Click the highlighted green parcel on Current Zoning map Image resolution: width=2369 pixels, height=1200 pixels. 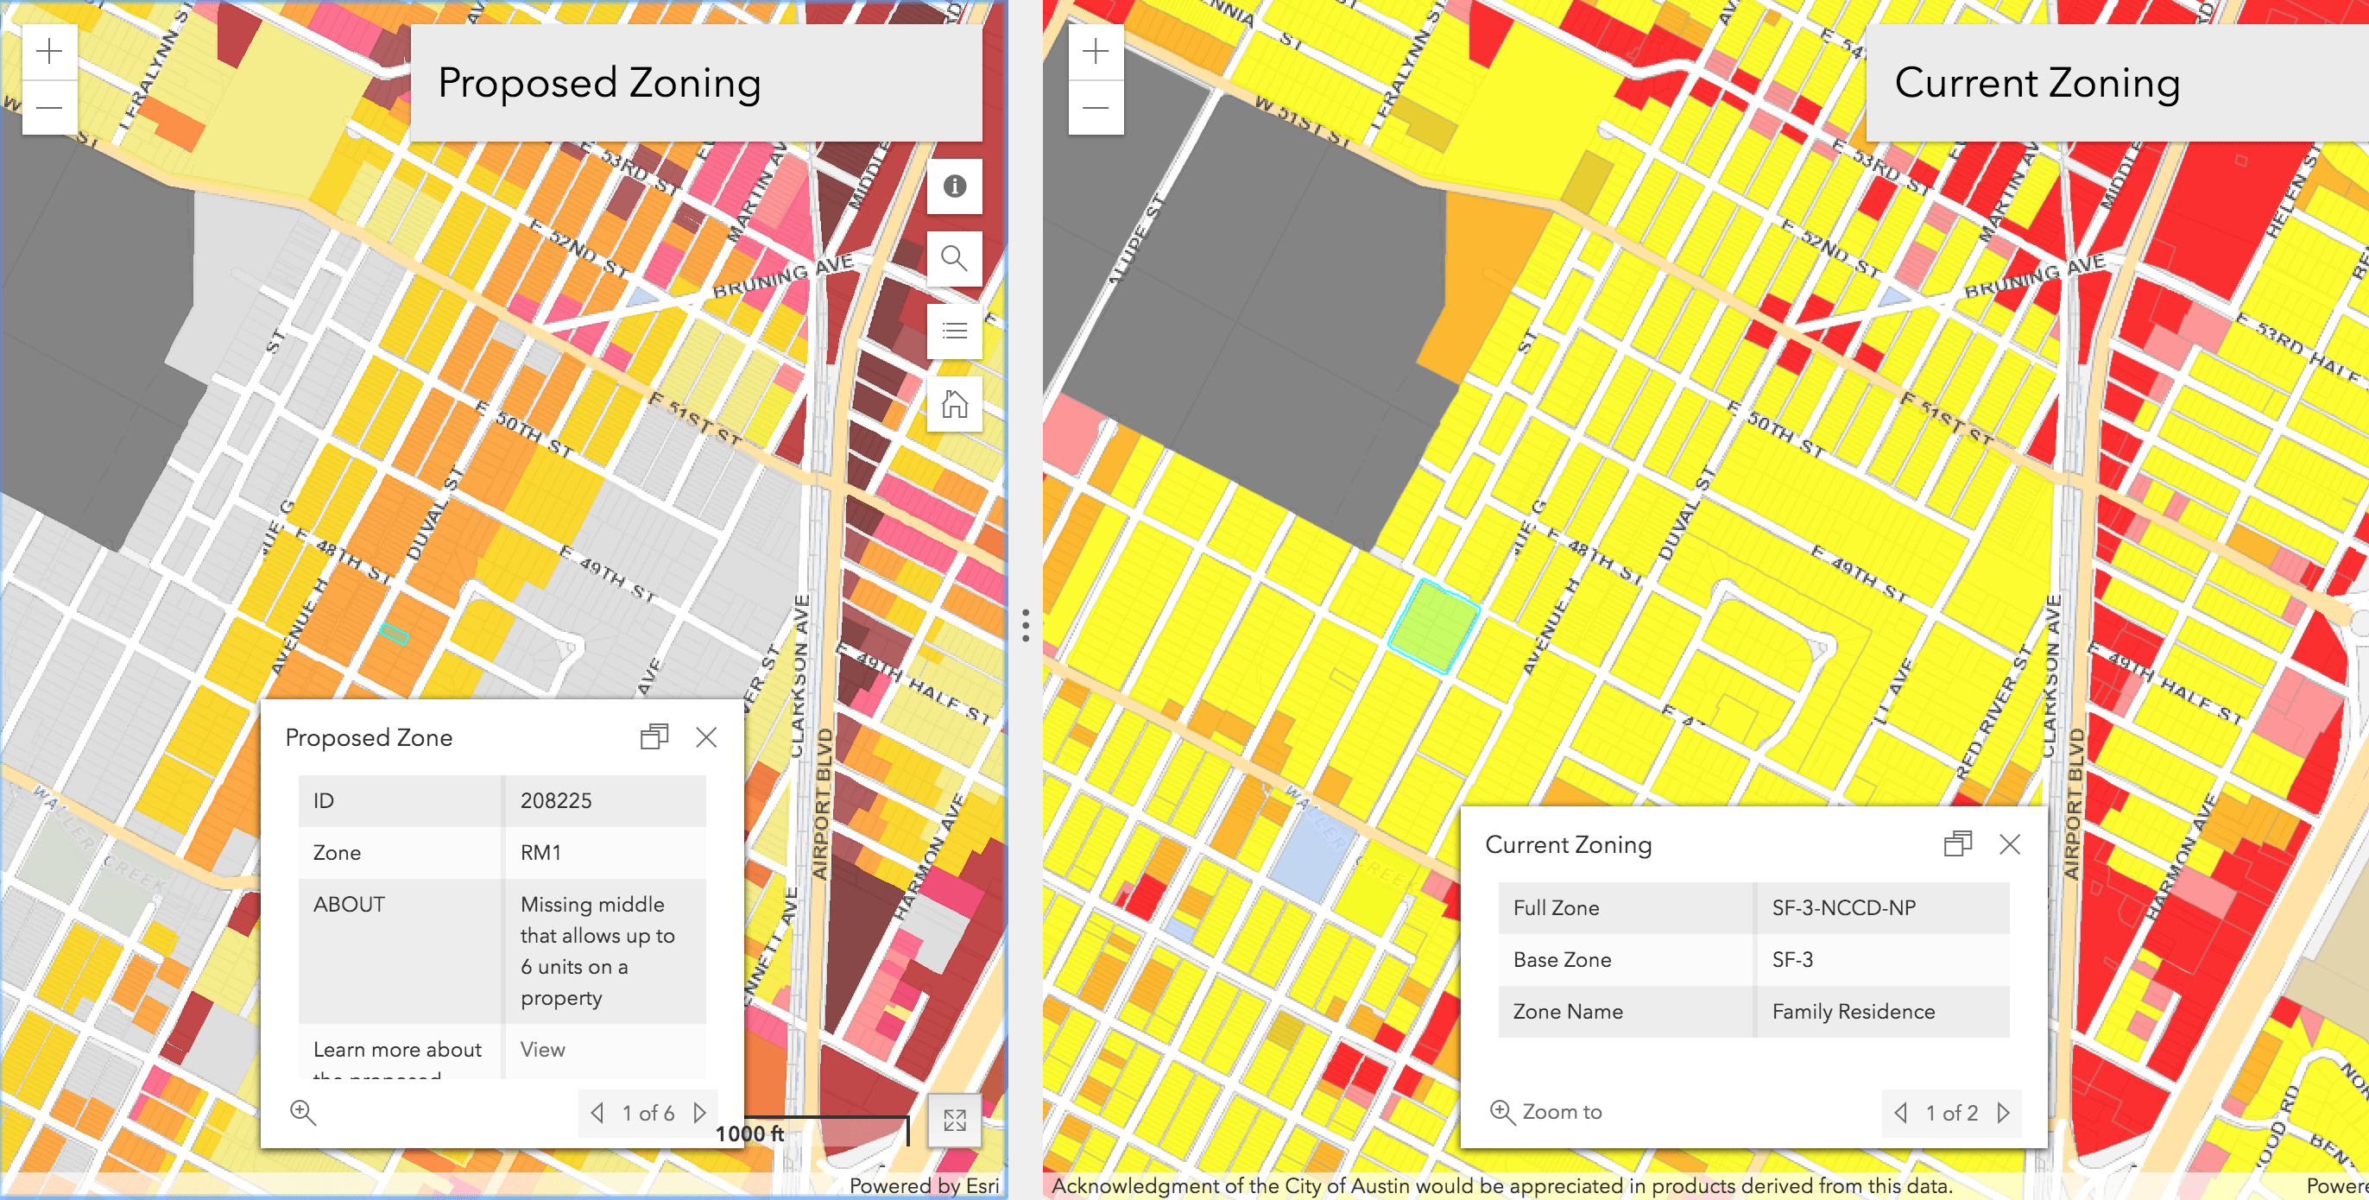pyautogui.click(x=1433, y=627)
